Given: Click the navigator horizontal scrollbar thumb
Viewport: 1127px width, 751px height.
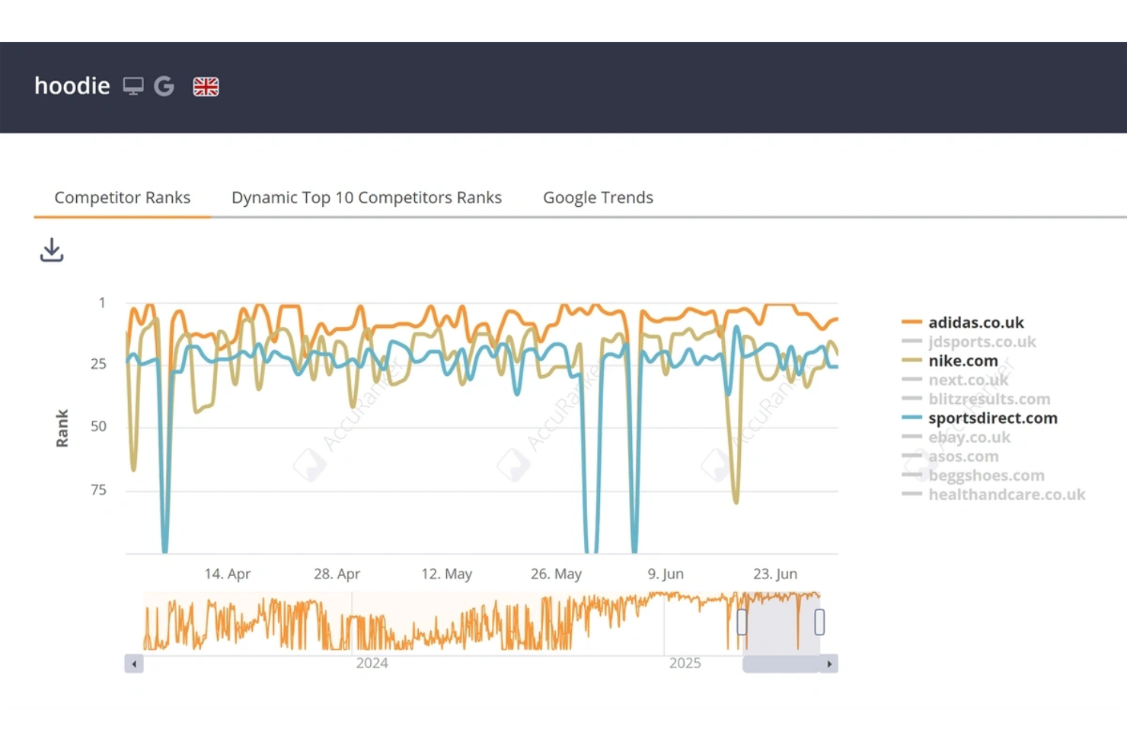Looking at the screenshot, I should (x=781, y=663).
